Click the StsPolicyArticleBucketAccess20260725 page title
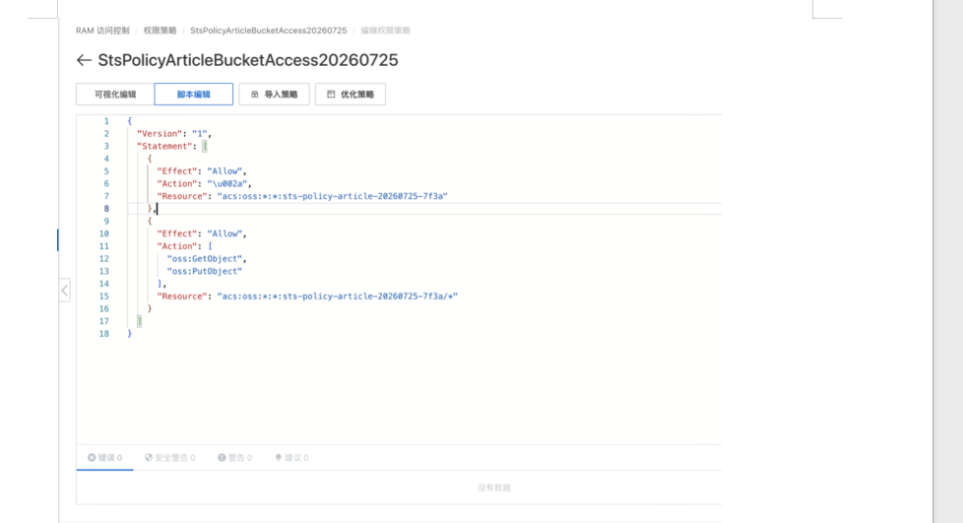This screenshot has height=523, width=963. pos(248,60)
